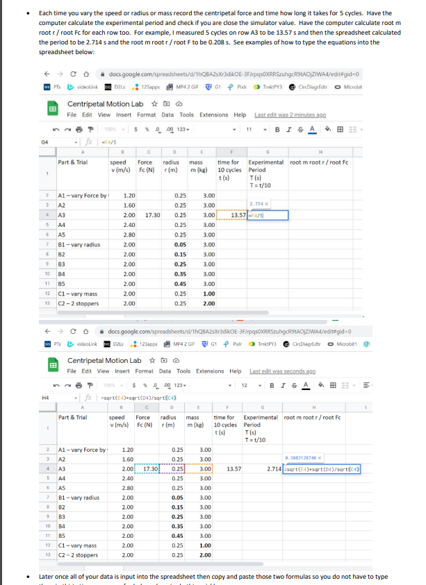Click Sheets home logo in the upper spreadsheet
This screenshot has height=585, width=426.
click(x=52, y=108)
